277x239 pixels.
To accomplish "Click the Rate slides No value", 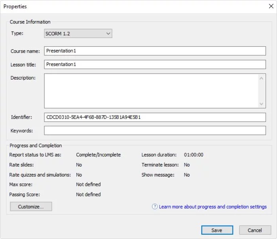I will point(79,165).
